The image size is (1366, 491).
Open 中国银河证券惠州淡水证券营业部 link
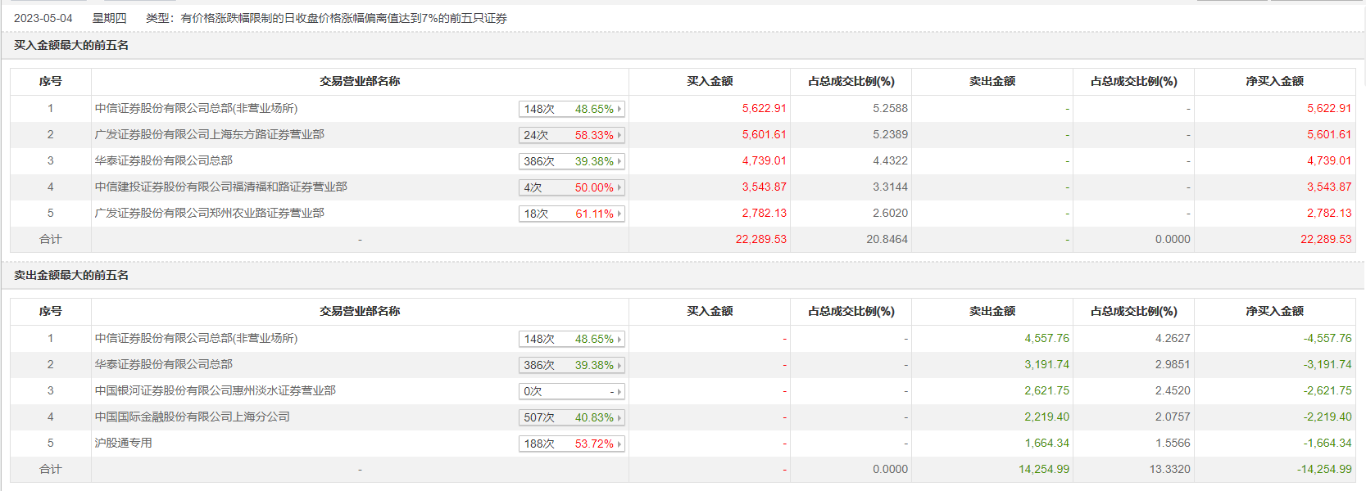(x=215, y=390)
